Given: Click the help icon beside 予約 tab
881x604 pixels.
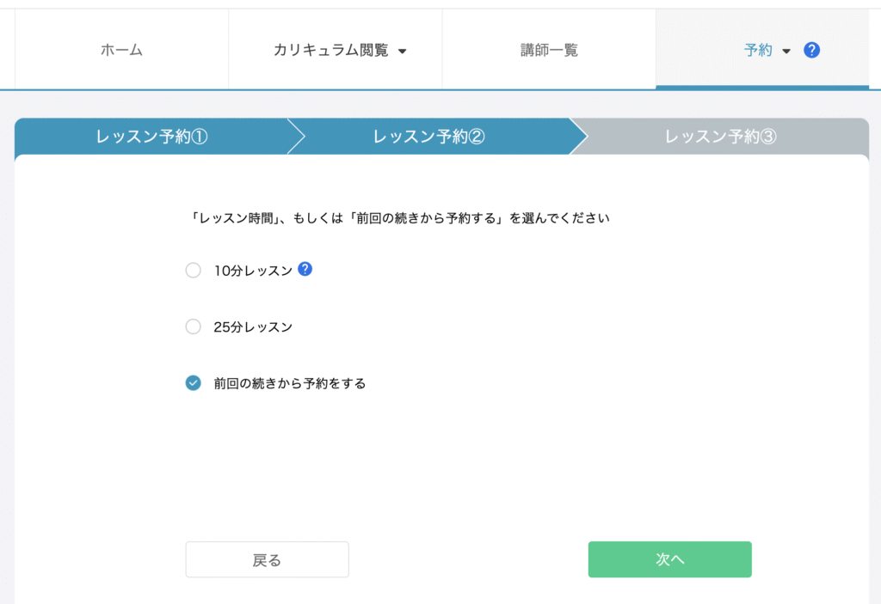Looking at the screenshot, I should pos(811,50).
